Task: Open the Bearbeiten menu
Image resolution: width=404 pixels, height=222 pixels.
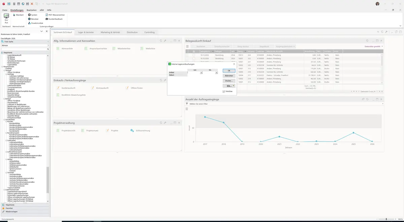Action: pos(32,10)
